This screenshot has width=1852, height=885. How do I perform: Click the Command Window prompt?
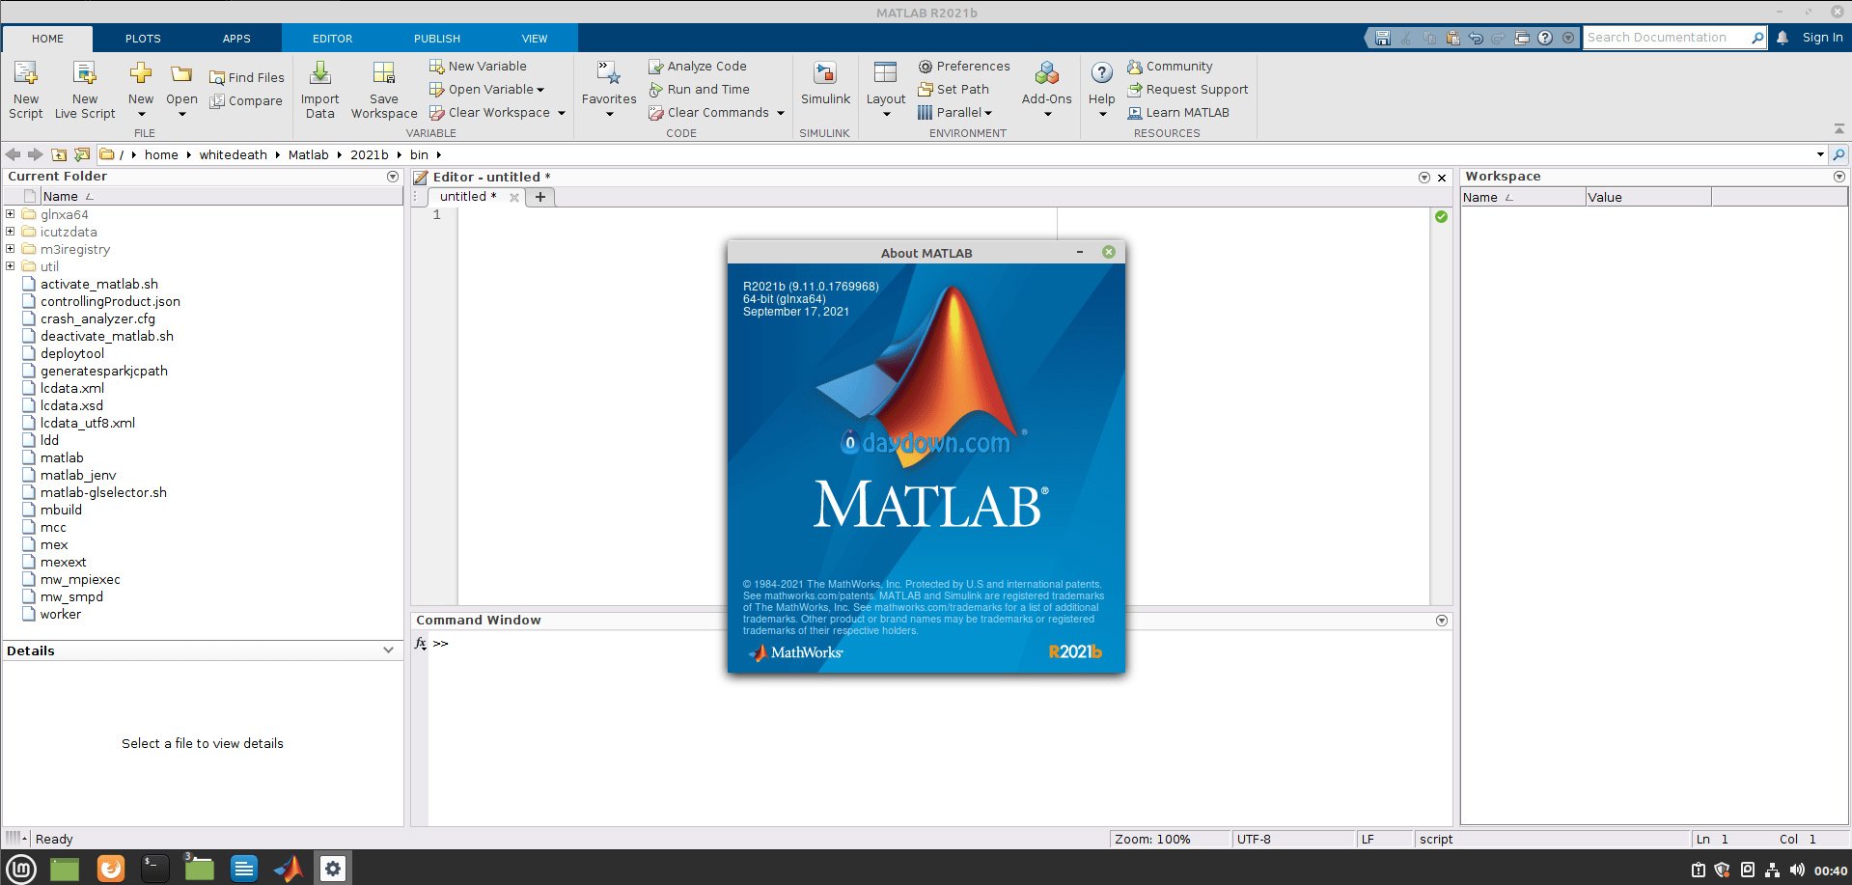point(441,643)
